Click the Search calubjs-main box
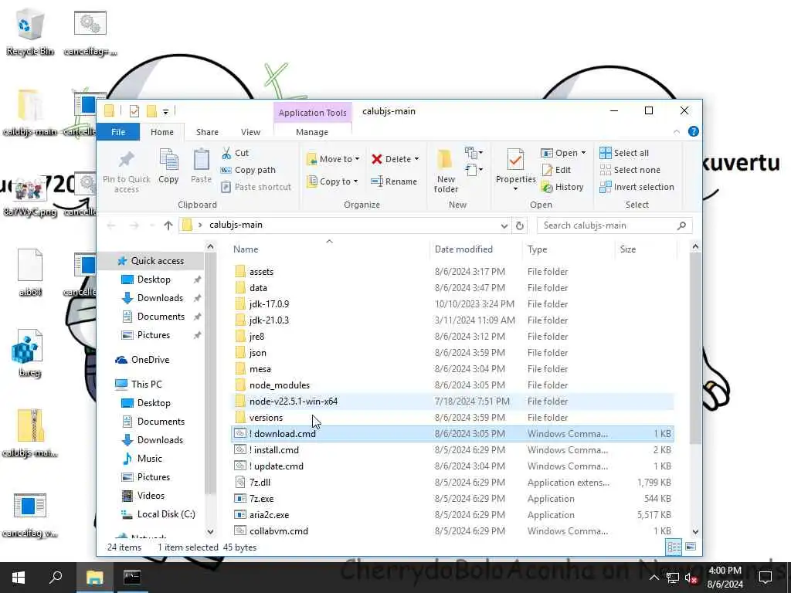The image size is (791, 593). coord(614,225)
